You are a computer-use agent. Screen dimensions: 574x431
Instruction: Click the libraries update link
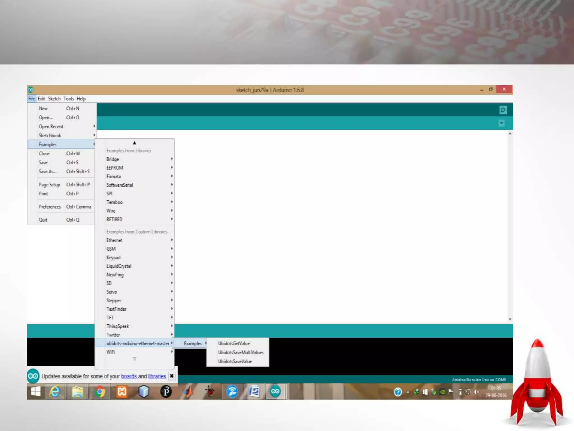[x=157, y=376]
